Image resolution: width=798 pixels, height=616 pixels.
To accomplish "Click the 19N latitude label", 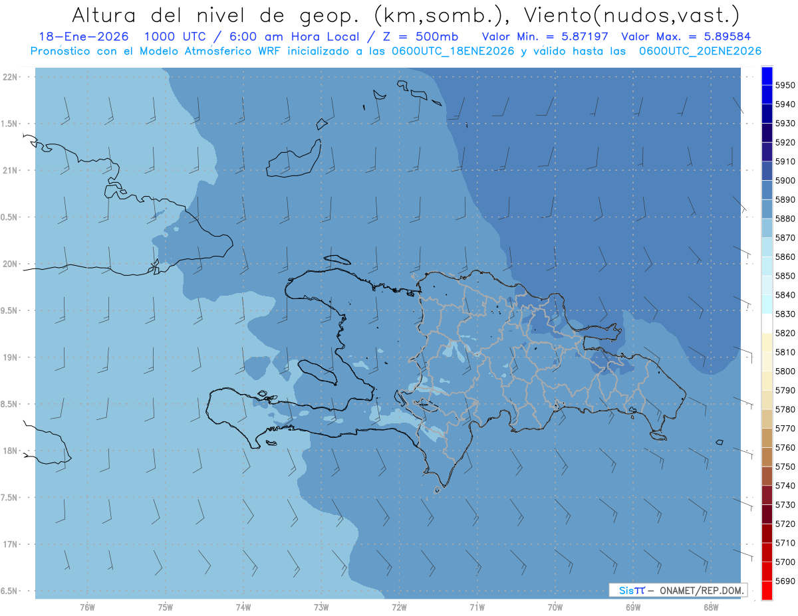I will (9, 357).
